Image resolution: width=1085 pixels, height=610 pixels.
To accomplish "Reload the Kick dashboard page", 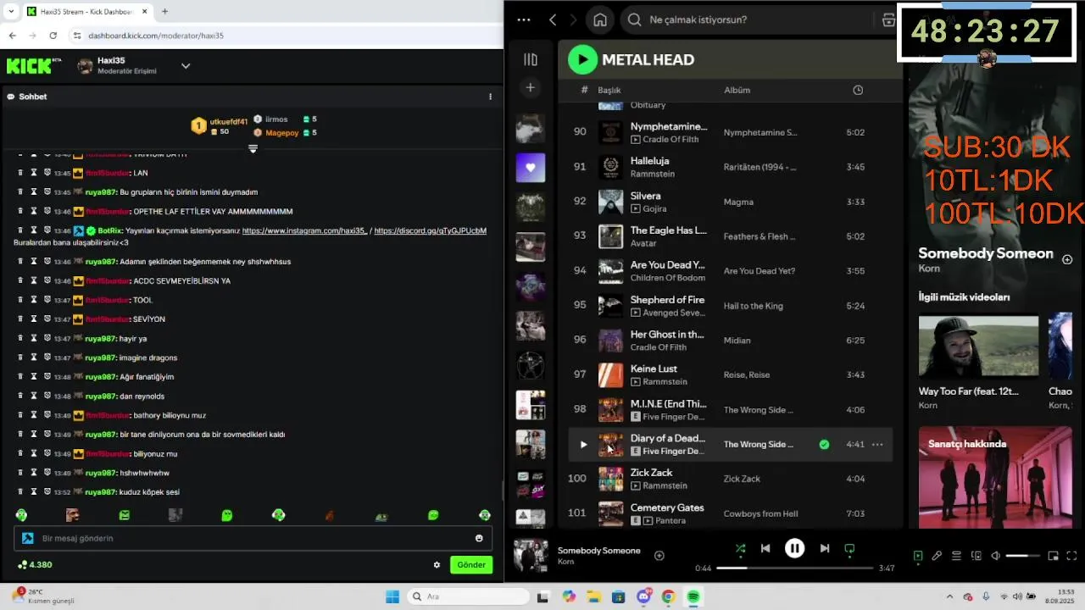I will 53,36.
